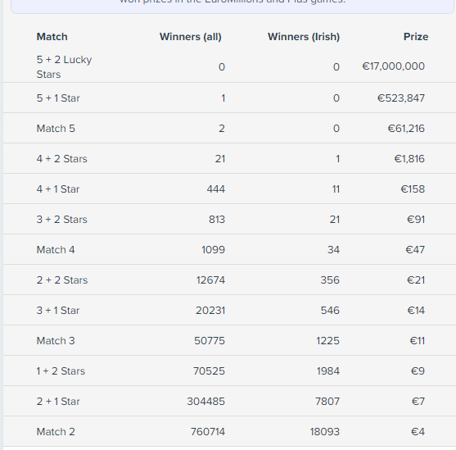456x450 pixels.
Task: Click the Match 3 row label
Action: click(x=56, y=340)
